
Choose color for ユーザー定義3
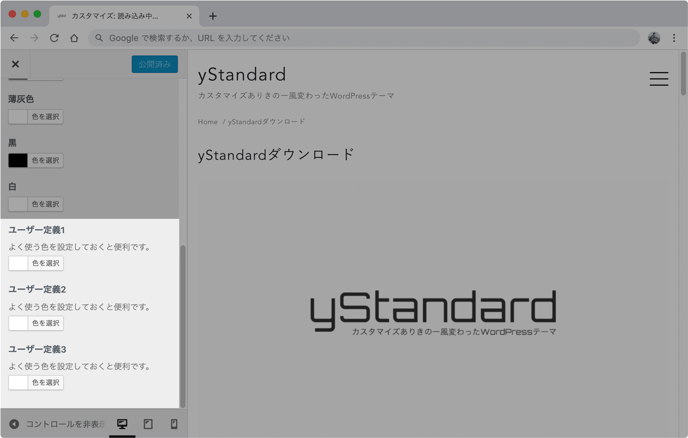click(x=46, y=383)
